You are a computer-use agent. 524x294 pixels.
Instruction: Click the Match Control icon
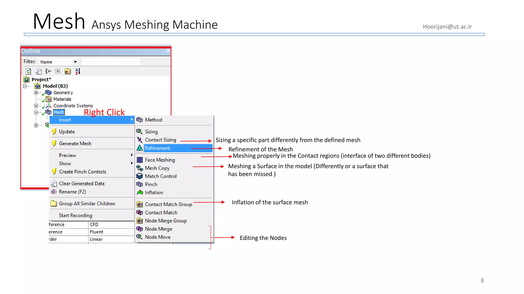pos(140,176)
